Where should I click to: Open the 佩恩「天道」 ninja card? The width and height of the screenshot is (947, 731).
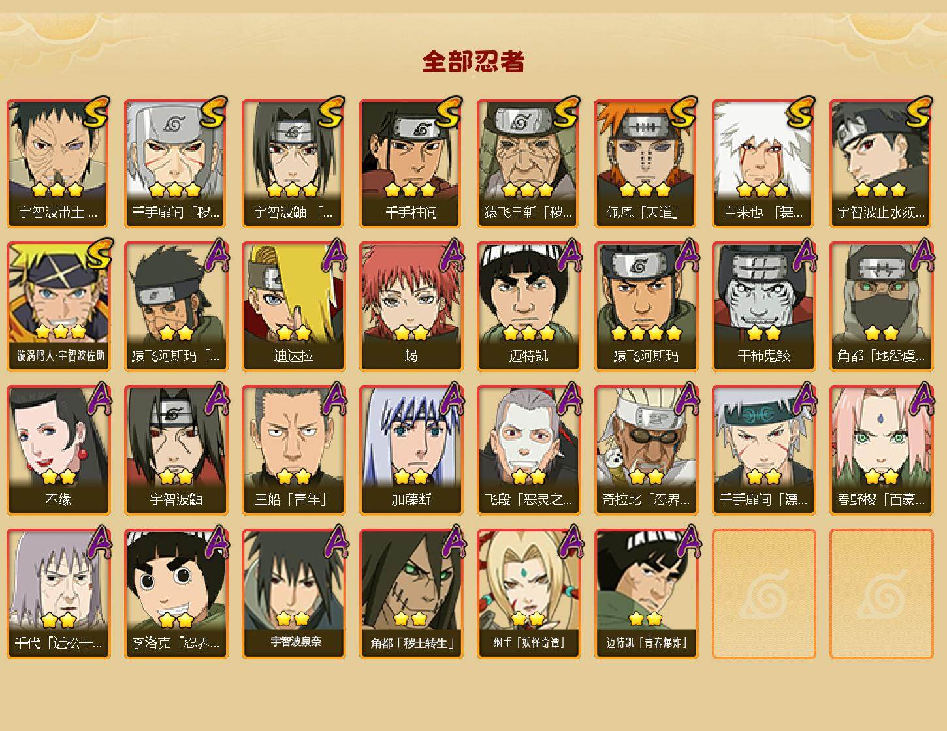tap(647, 163)
